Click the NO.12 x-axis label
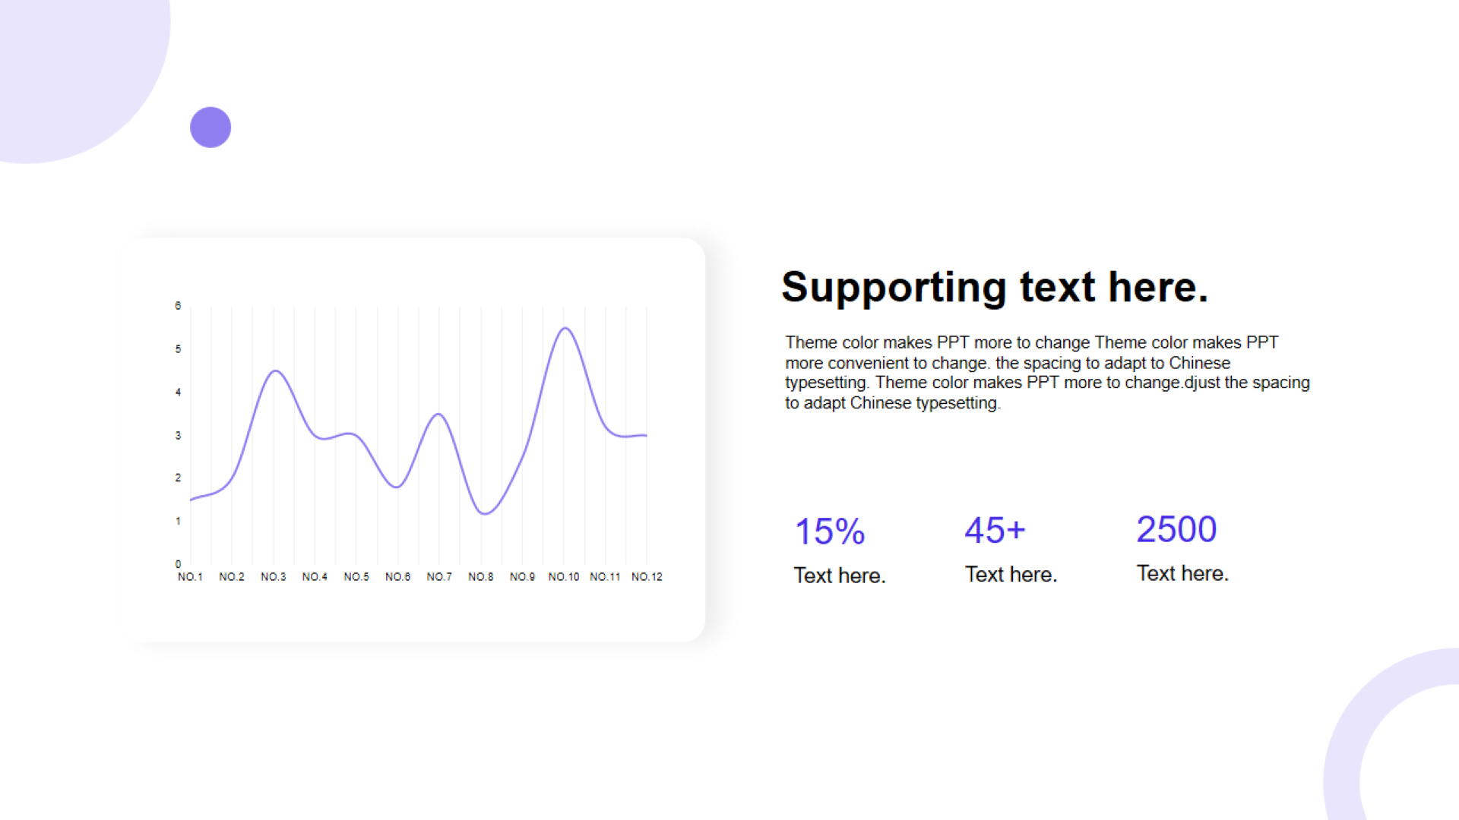 click(x=647, y=577)
